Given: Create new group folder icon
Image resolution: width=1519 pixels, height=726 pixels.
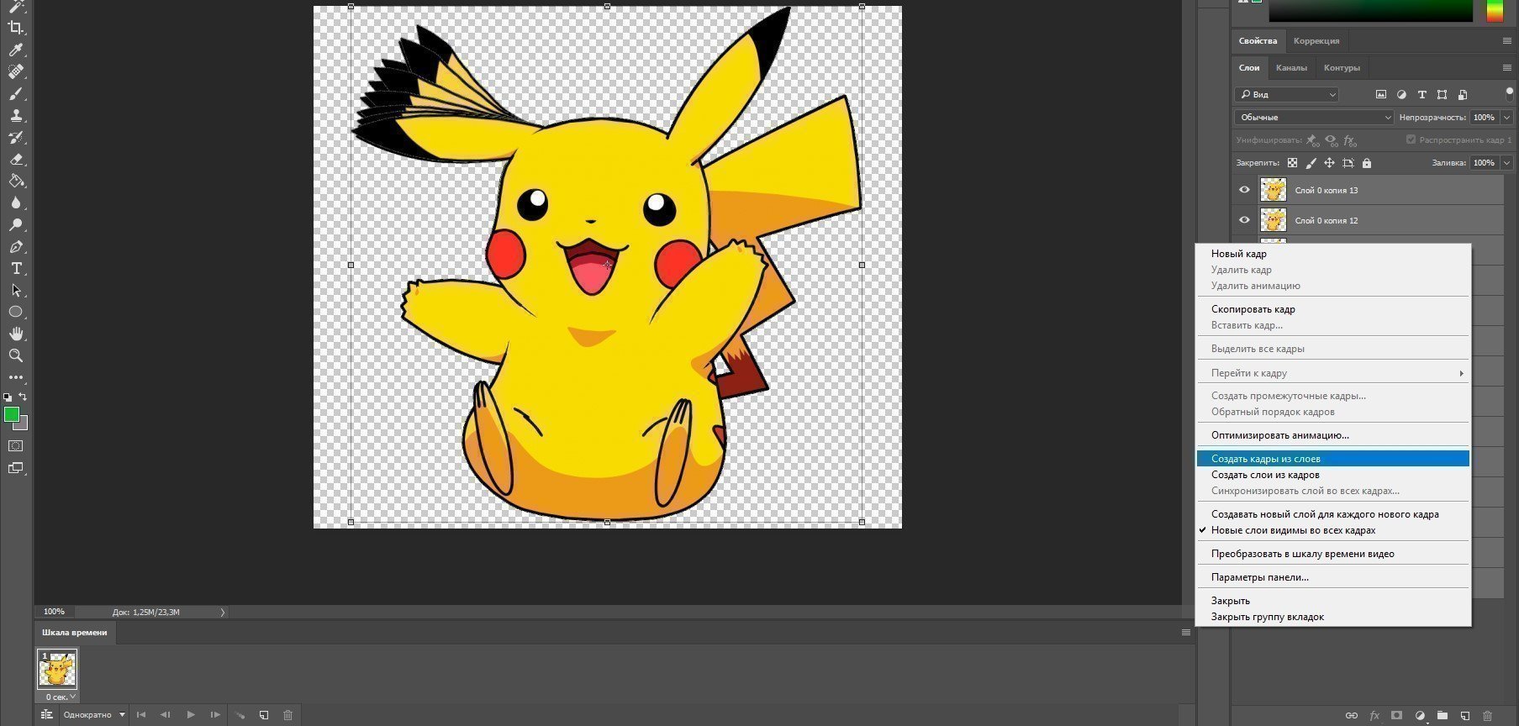Looking at the screenshot, I should click(x=1442, y=716).
